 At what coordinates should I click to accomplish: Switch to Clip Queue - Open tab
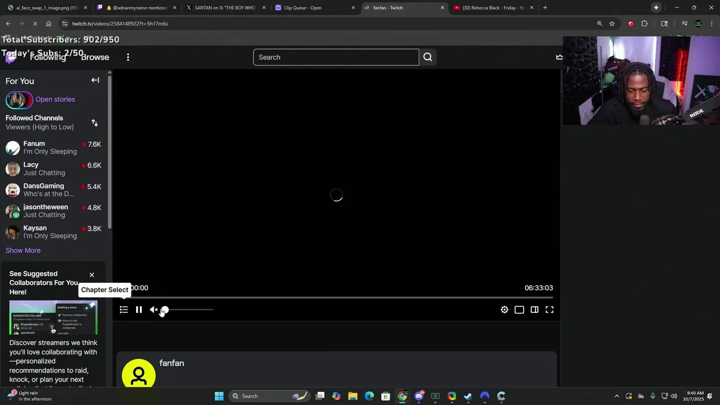pos(314,8)
